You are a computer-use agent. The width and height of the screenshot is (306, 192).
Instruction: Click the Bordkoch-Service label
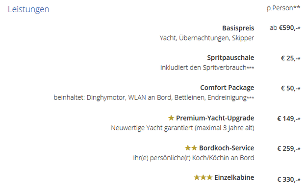coord(227,148)
